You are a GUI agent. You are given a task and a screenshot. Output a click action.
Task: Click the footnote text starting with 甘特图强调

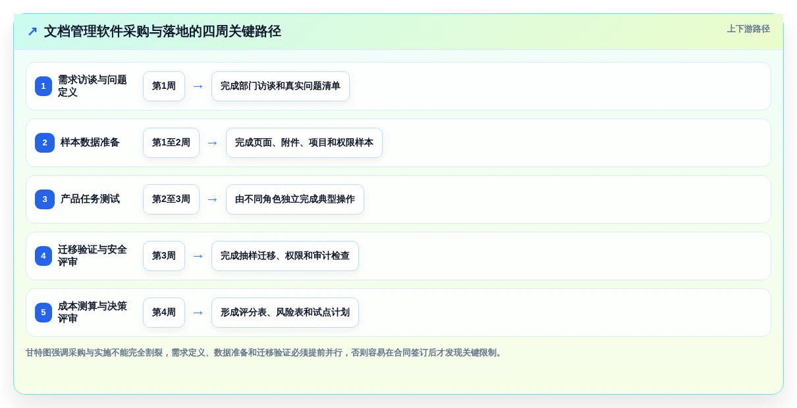click(265, 353)
